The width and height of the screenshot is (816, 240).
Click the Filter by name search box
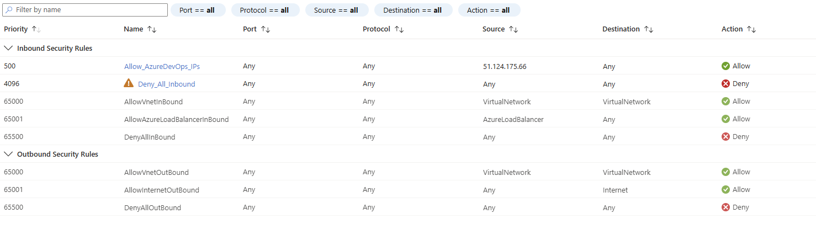(x=88, y=10)
